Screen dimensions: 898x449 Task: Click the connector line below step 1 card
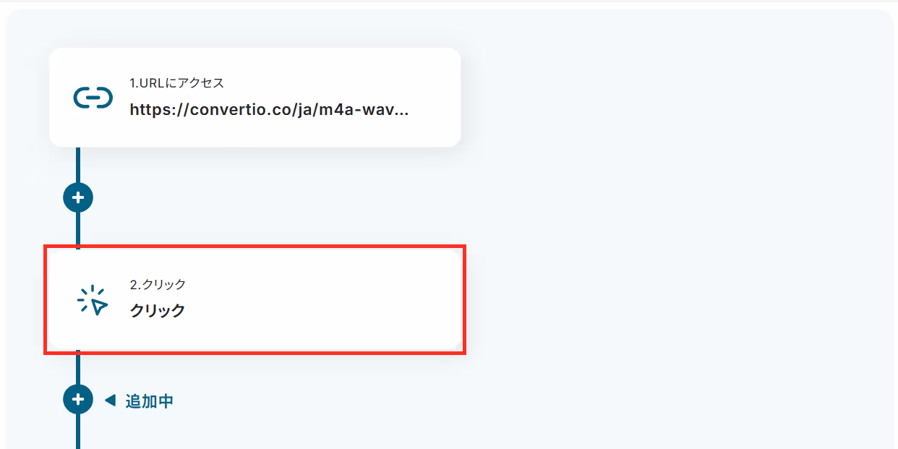(x=78, y=164)
